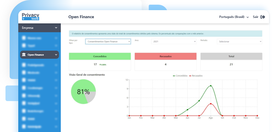Image resolution: width=274 pixels, height=132 pixels.
Task: Click the red data point peak at Ago
Action: 211,104
